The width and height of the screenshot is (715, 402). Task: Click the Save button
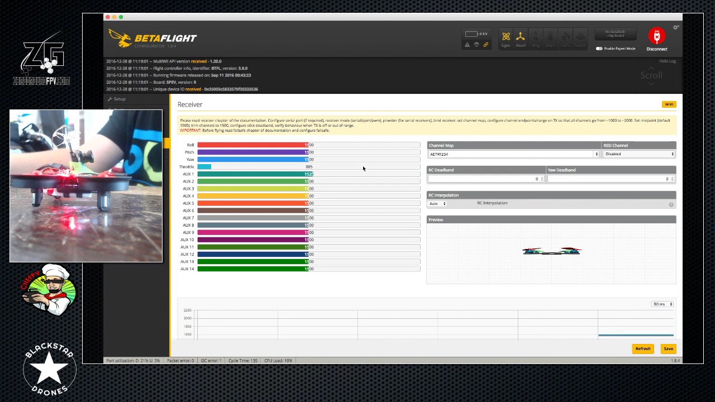668,349
